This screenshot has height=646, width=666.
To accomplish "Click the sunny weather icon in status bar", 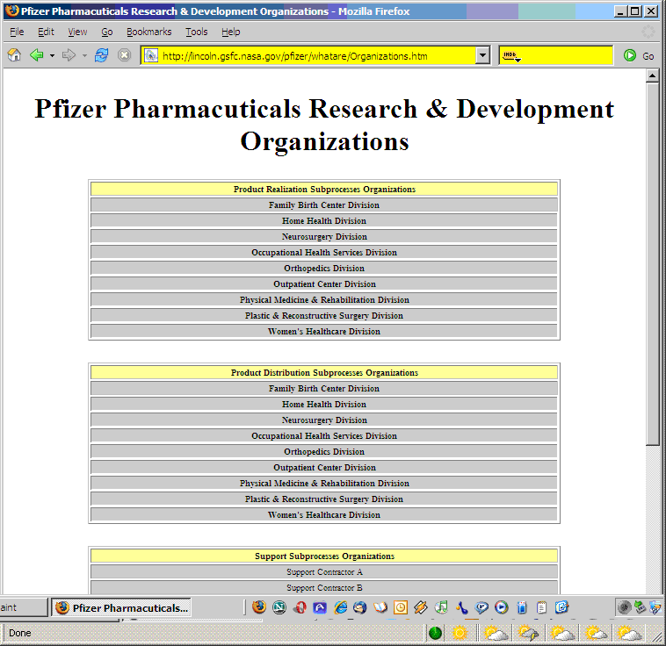I will [460, 633].
